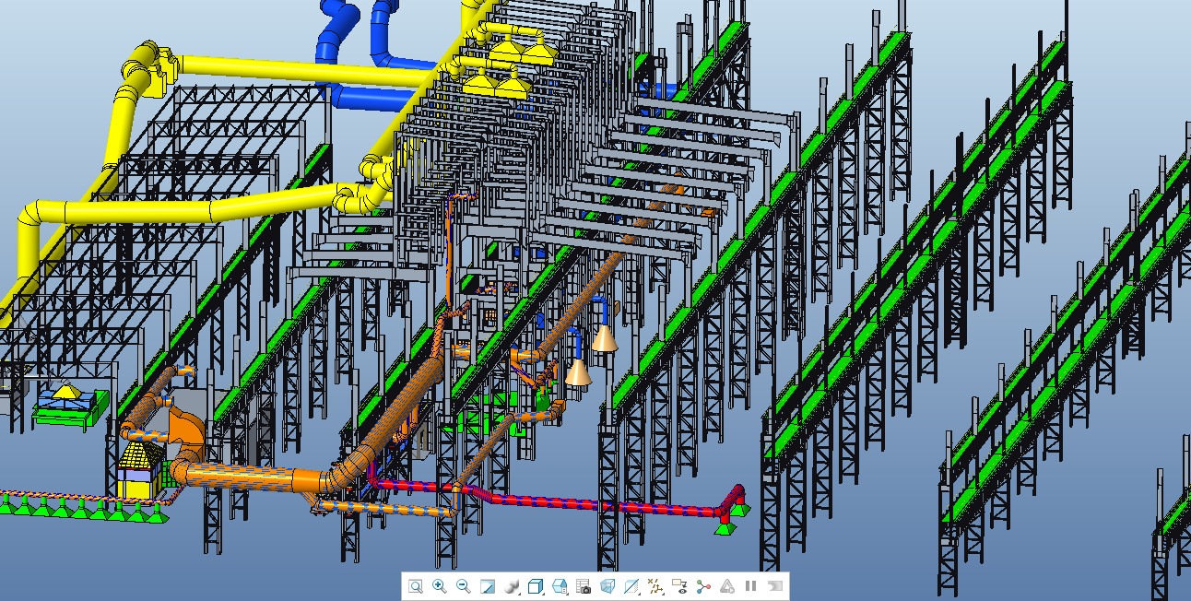Click the Refit view magnifier icon
This screenshot has height=601, width=1191.
pos(416,586)
